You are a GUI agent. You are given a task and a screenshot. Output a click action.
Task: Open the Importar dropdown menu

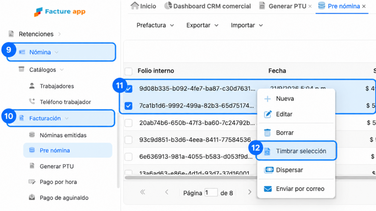[247, 25]
